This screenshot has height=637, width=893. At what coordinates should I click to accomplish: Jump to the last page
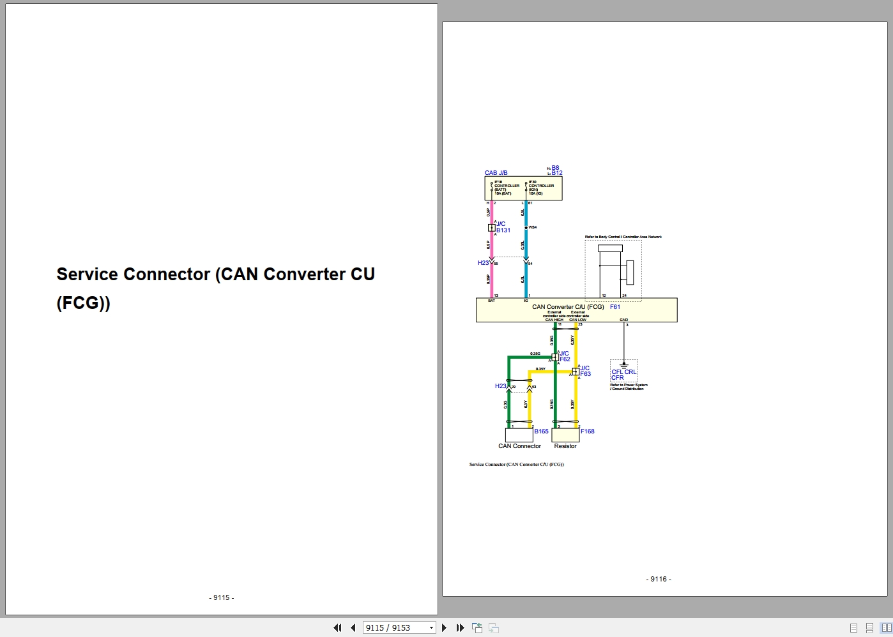(460, 628)
